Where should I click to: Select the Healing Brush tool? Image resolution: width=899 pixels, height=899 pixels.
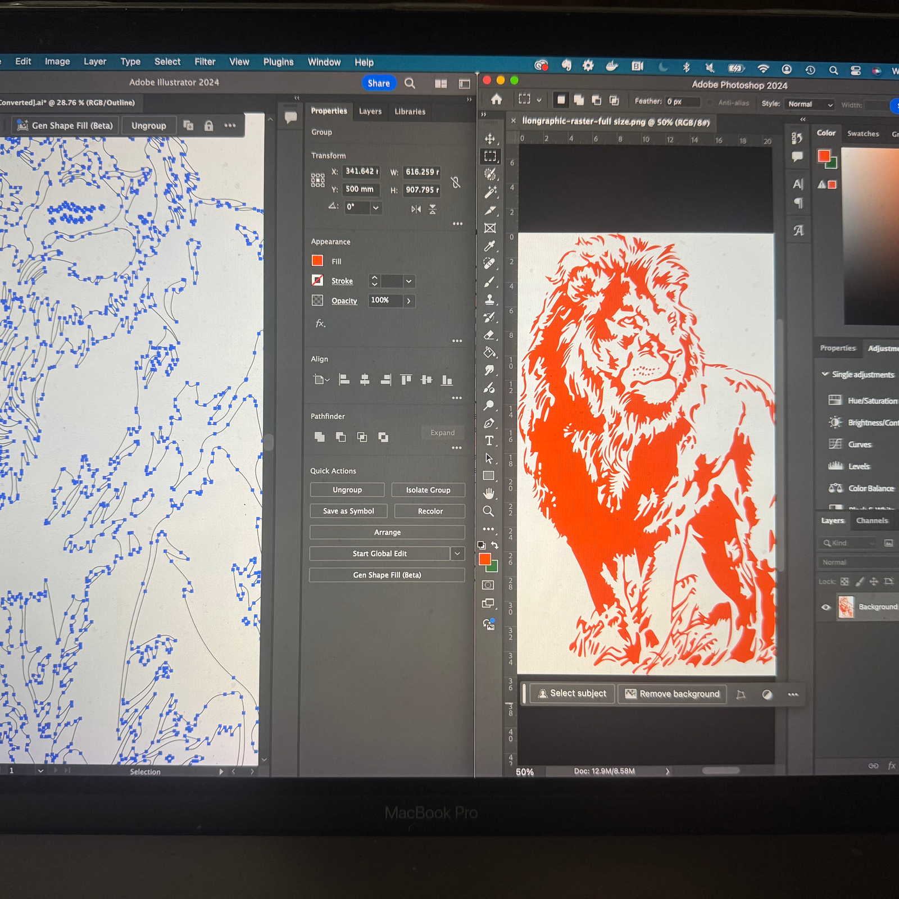pyautogui.click(x=490, y=262)
